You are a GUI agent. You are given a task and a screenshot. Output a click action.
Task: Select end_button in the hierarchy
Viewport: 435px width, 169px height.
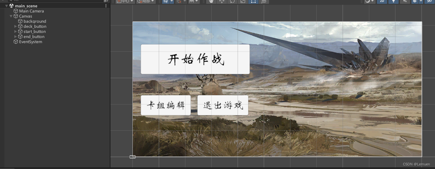click(34, 37)
